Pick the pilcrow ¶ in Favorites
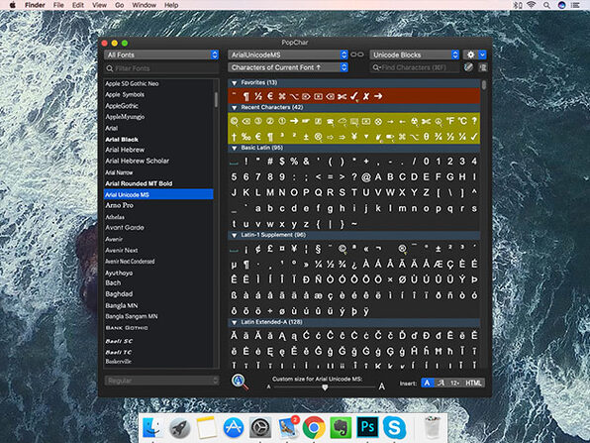The image size is (590, 443). click(246, 96)
